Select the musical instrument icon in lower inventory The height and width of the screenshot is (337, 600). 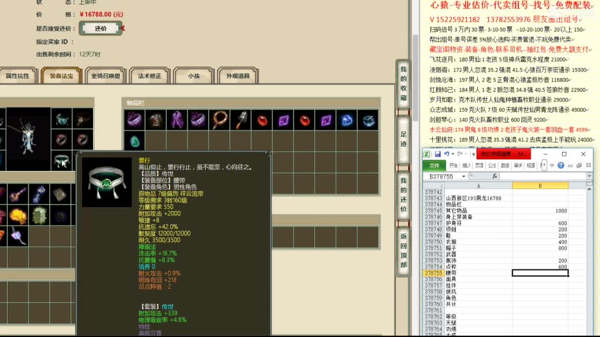click(x=18, y=194)
